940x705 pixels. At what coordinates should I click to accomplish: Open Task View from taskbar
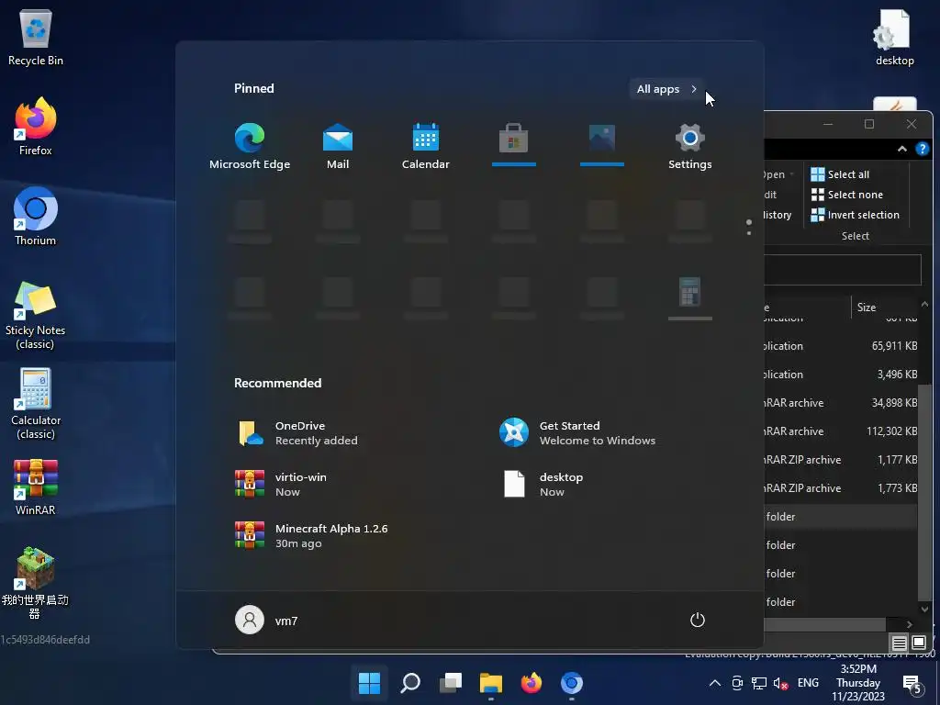[x=451, y=682]
